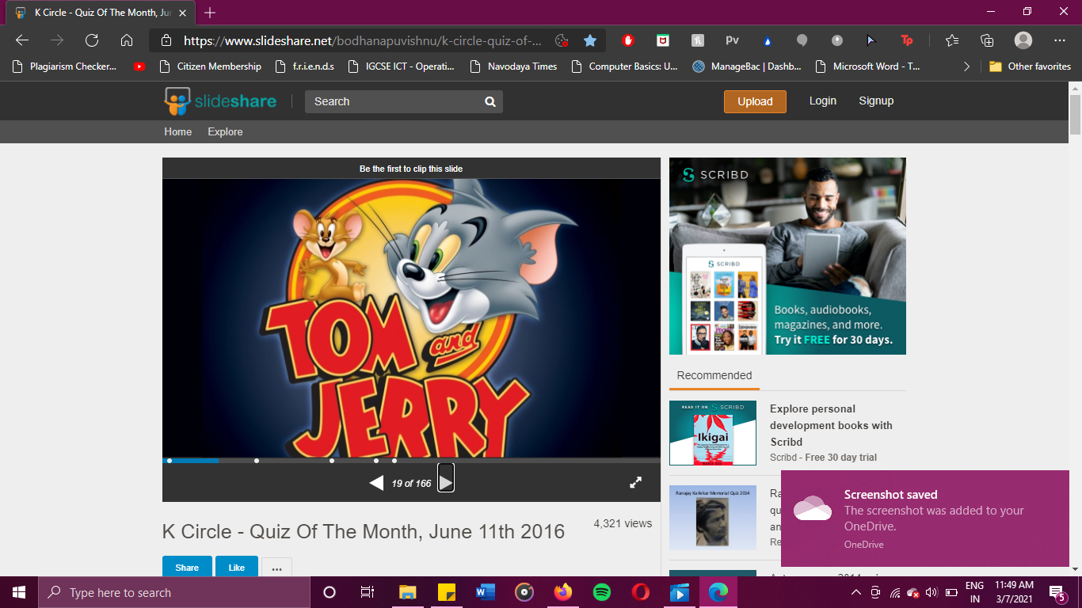Expand the bookmarks overflow chevron
This screenshot has width=1082, height=608.
tap(966, 66)
